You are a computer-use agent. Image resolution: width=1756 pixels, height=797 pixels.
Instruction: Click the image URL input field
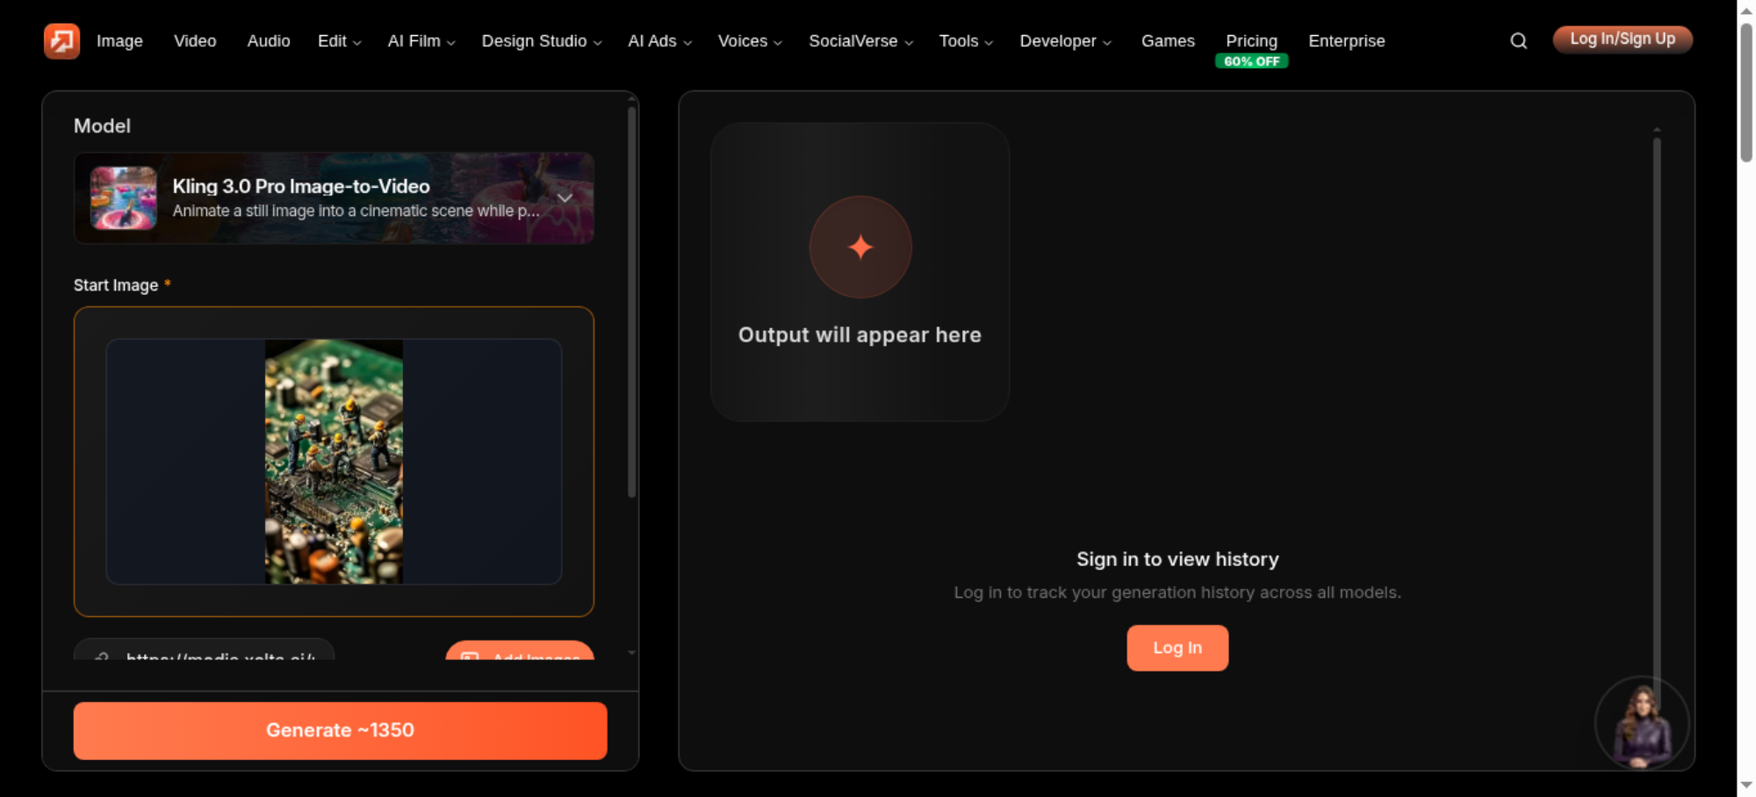click(204, 650)
